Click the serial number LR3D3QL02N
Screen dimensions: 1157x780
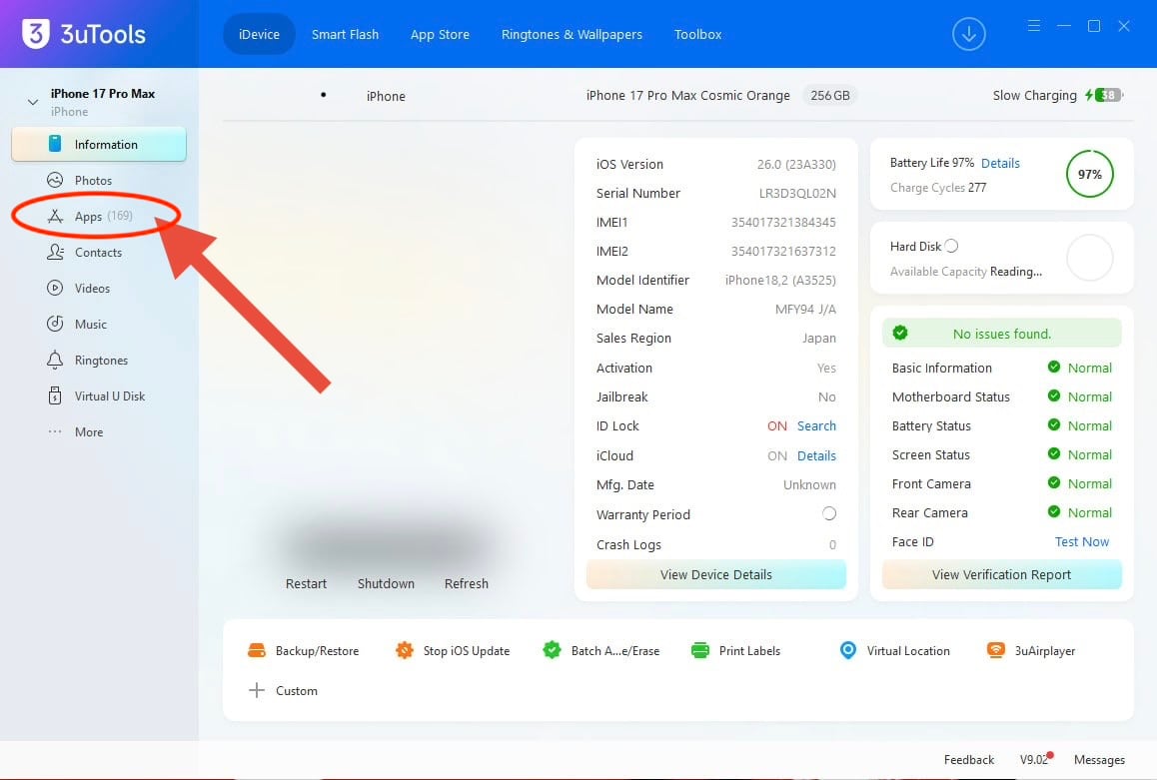[797, 193]
